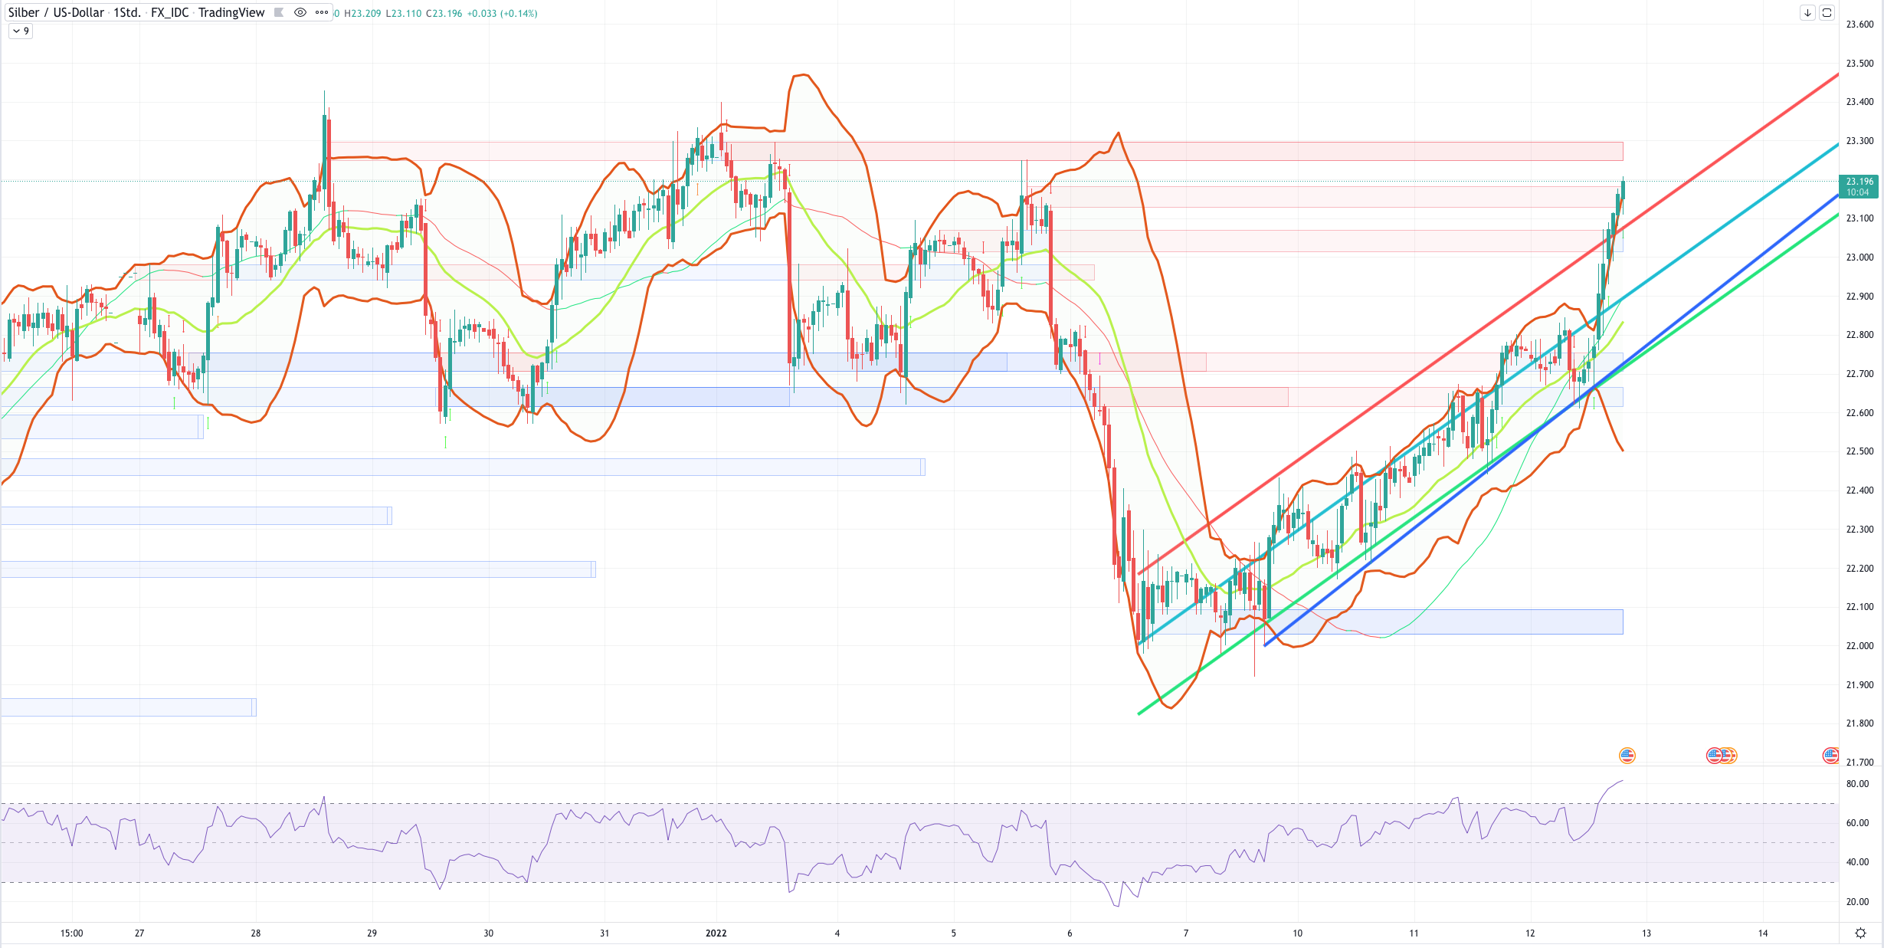Toggle symbol visibility with the eye icon
Screen dimensions: 1884x948
tap(300, 12)
